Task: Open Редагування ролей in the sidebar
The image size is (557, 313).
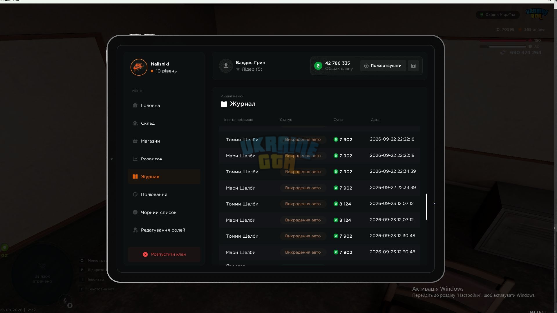Action: [x=164, y=230]
